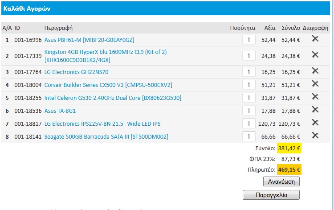334x210 pixels.
Task: Select the 001-18141 product ID
Action: tap(28, 137)
